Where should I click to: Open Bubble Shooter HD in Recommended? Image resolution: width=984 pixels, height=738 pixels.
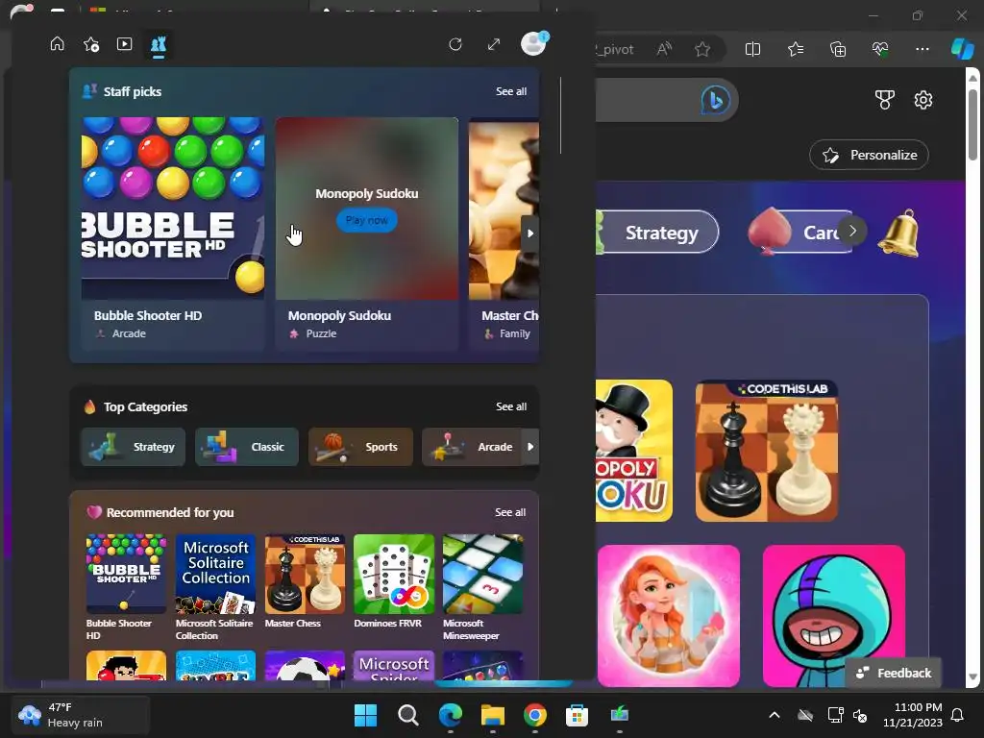[126, 587]
